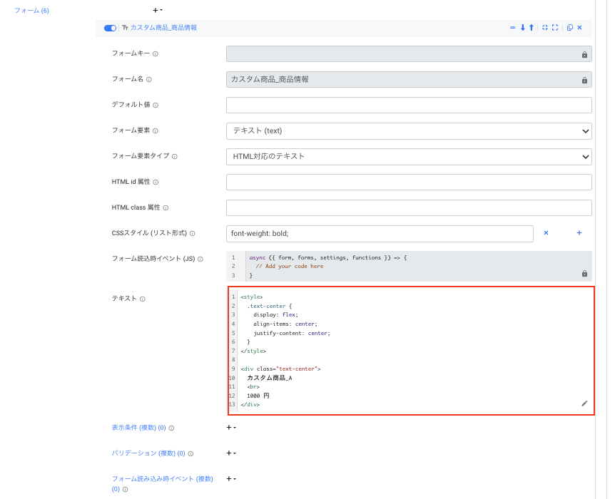The image size is (615, 499).
Task: Click the lock icon in JS event editor
Action: click(584, 273)
